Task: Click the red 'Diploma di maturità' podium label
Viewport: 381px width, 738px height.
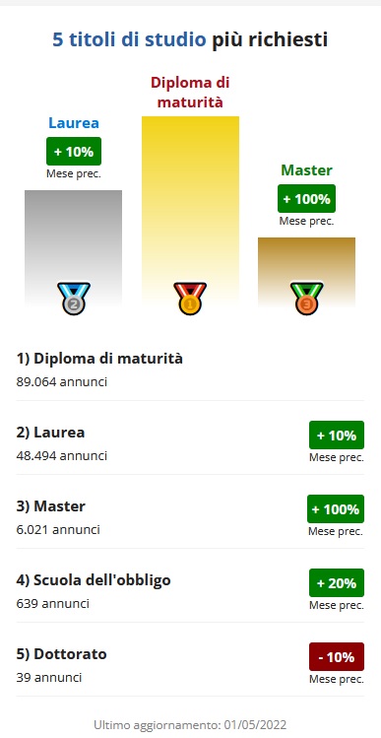Action: pos(191,93)
